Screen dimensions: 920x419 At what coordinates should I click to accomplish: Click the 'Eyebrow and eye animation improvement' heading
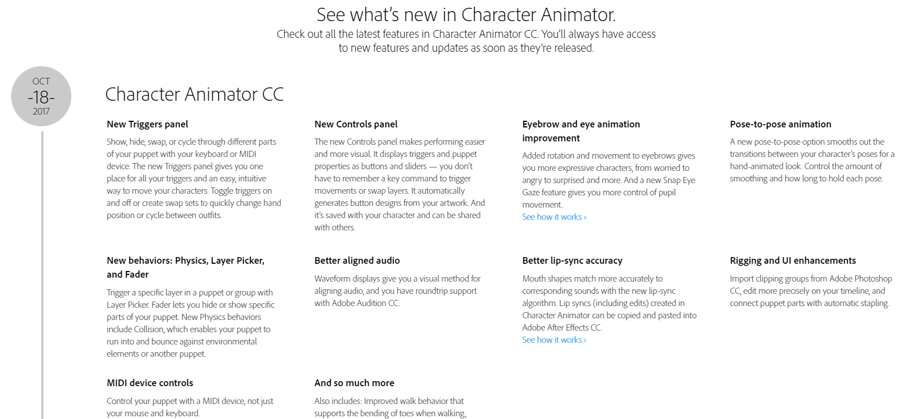(581, 131)
